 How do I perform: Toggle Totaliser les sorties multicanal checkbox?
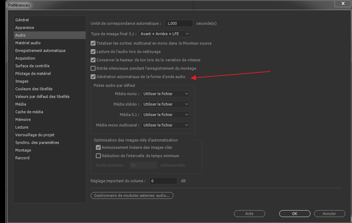pyautogui.click(x=93, y=43)
